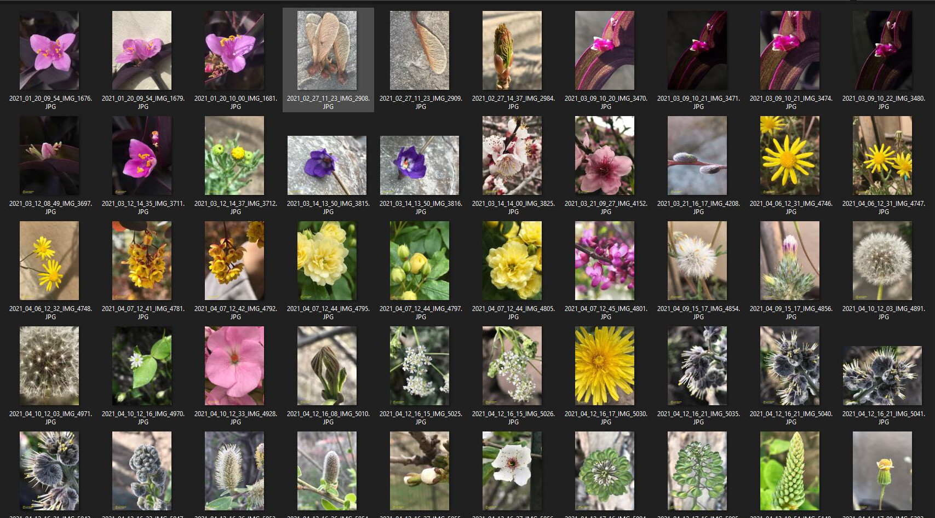Click the IMG_2909 maple samara on stone photo
935x518 pixels.
(x=420, y=49)
